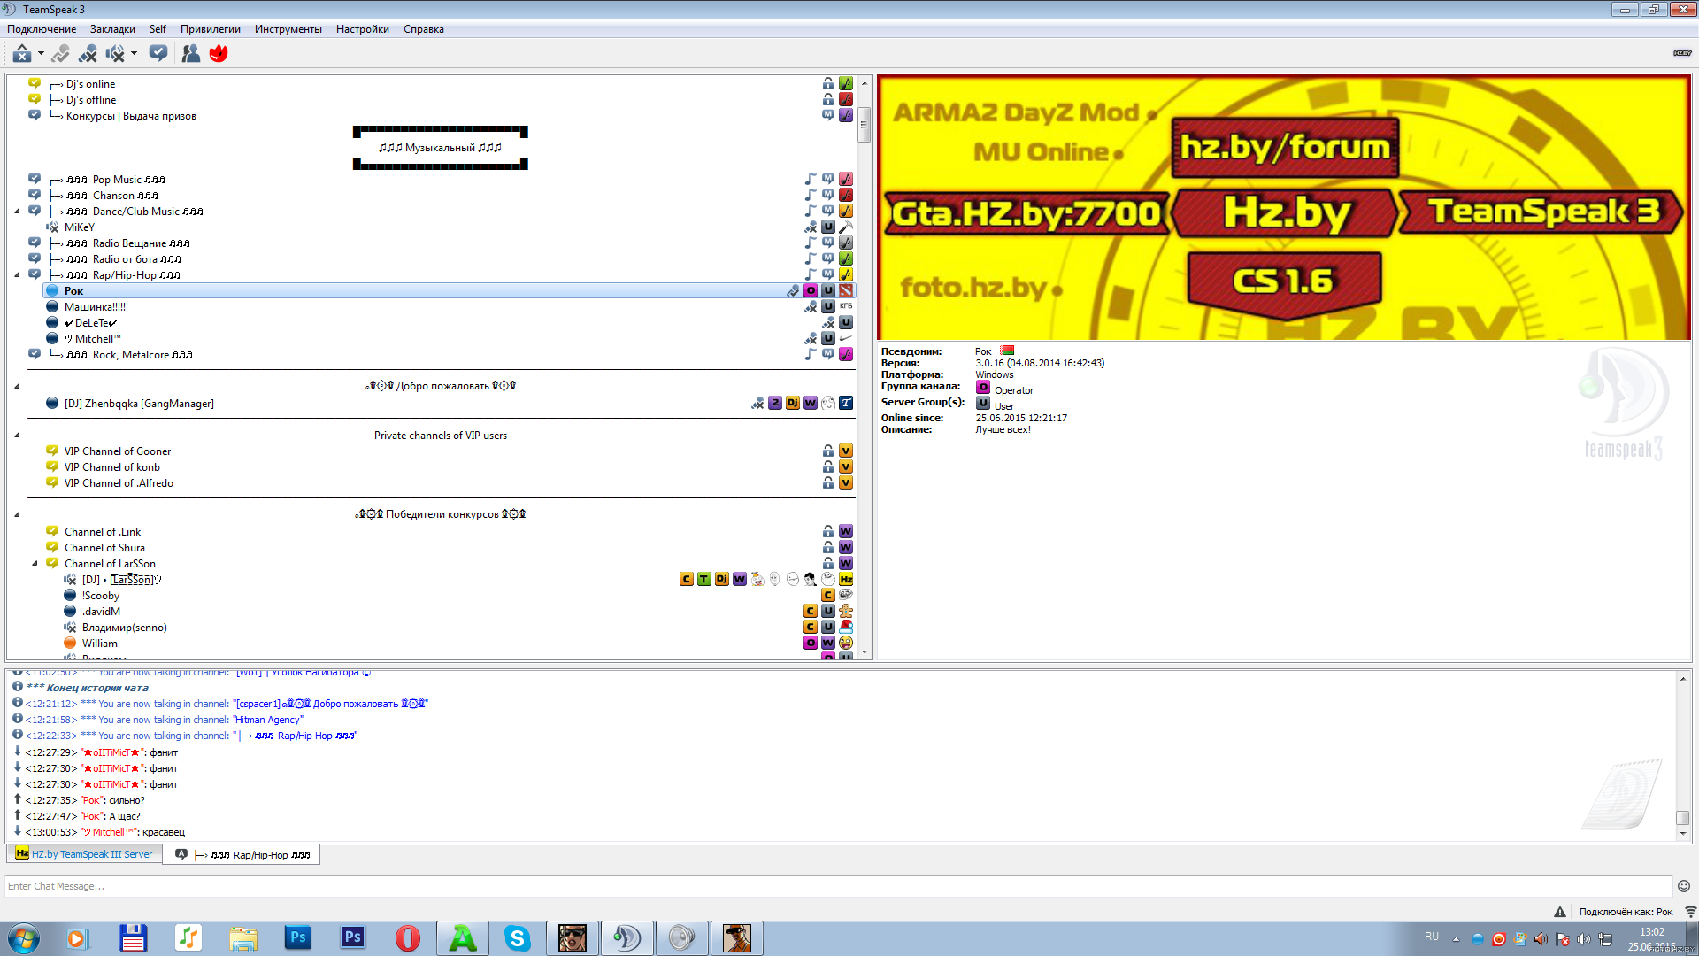Toggle subscription on Конкурсы | Выдача призов
Image resolution: width=1699 pixels, height=956 pixels.
point(35,115)
